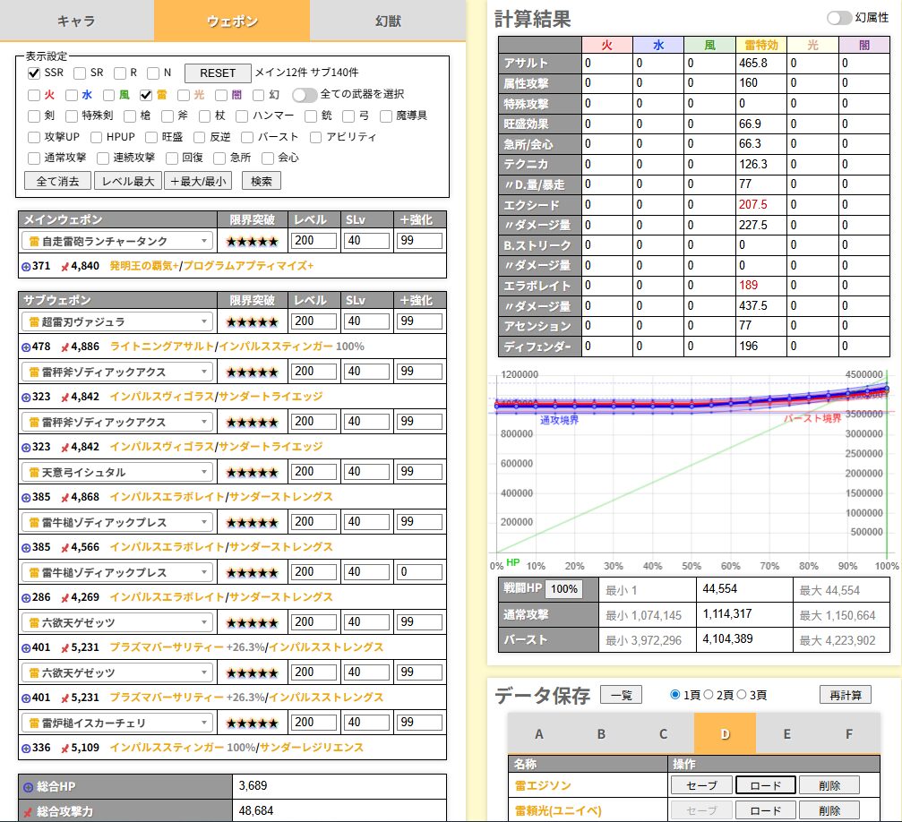Click the main weapon レベル input field

click(314, 242)
